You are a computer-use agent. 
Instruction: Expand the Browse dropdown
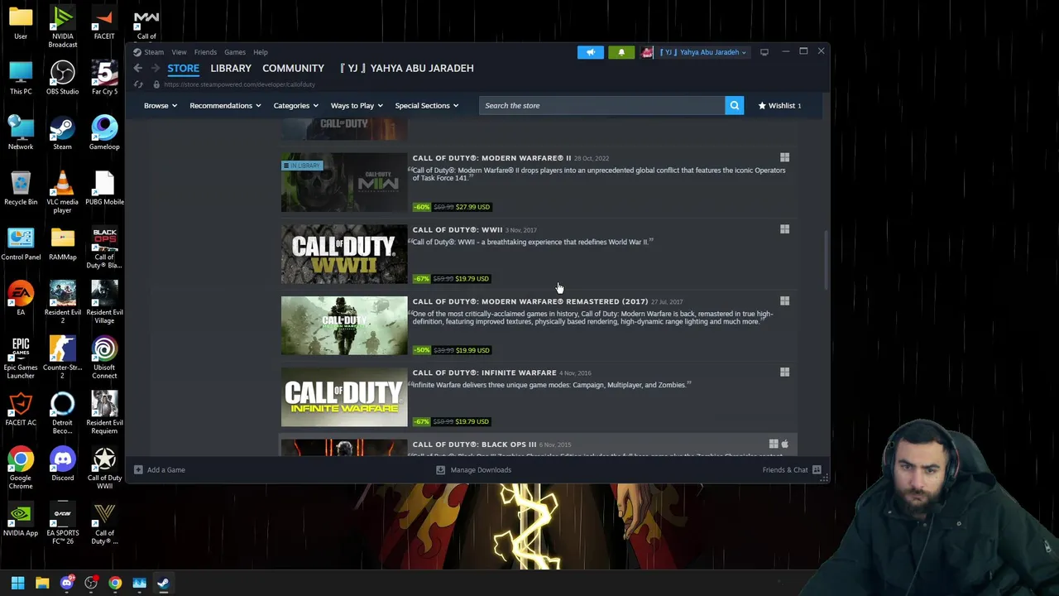pos(161,105)
